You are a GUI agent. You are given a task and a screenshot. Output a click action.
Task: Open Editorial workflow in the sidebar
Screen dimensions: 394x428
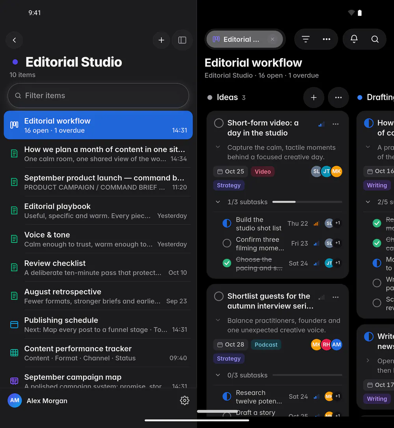(x=98, y=125)
